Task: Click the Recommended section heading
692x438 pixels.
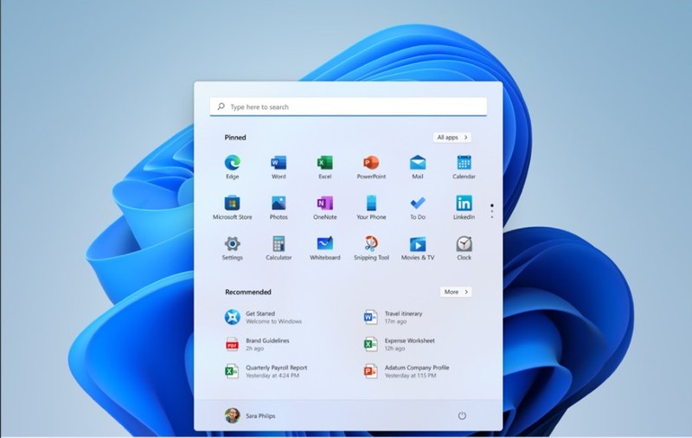Action: (x=248, y=292)
